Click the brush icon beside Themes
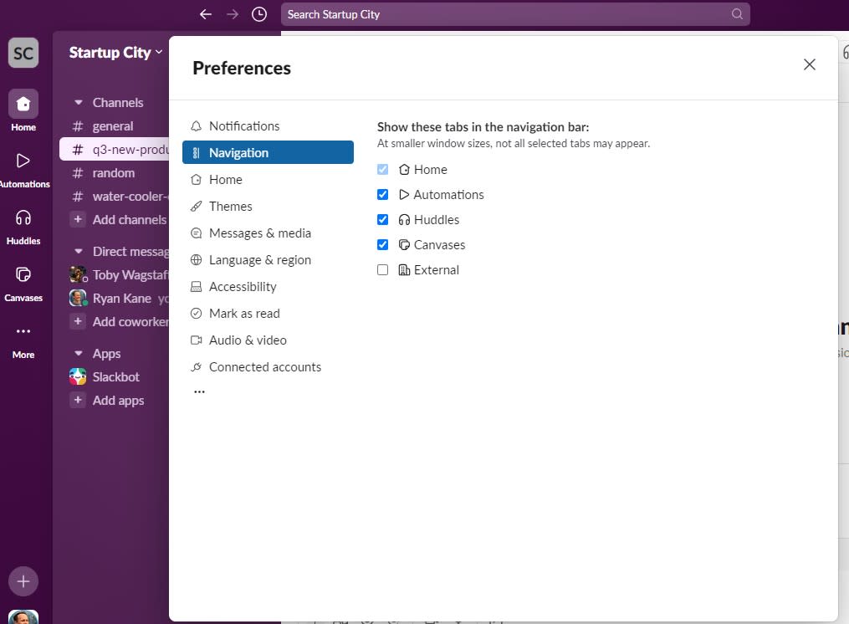The width and height of the screenshot is (849, 624). pos(196,207)
